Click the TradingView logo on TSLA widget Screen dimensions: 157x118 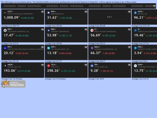point(86,65)
